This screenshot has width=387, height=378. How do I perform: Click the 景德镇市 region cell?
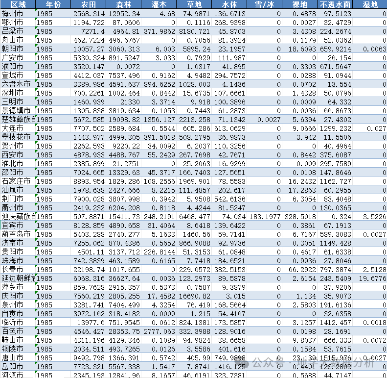(18, 111)
